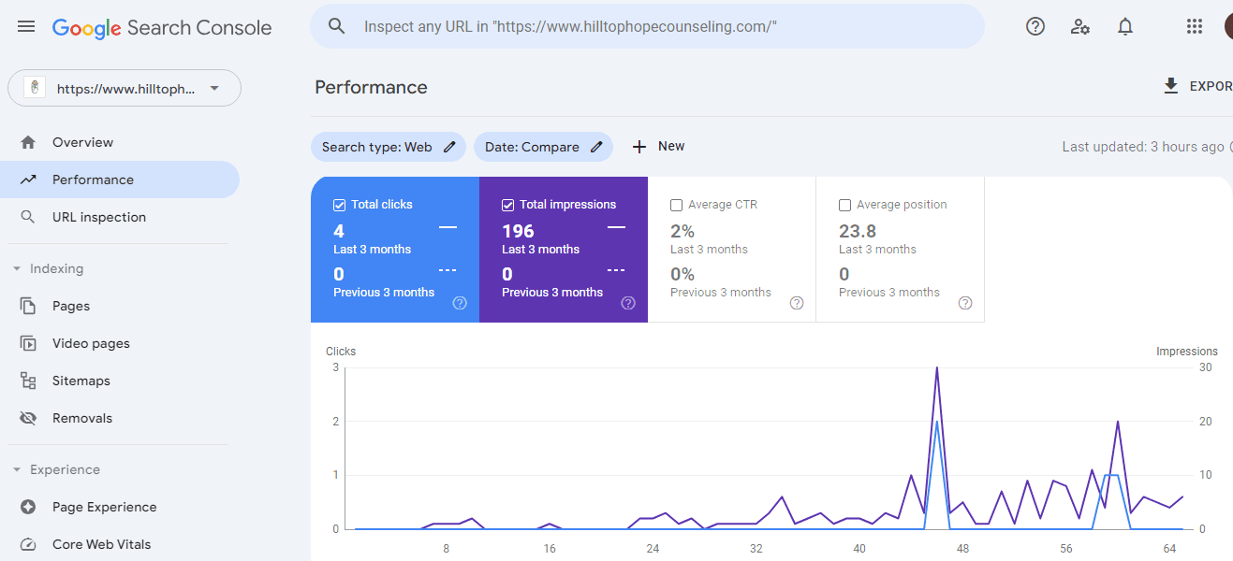Open the property selector dropdown arrow
This screenshot has width=1233, height=561.
click(x=214, y=89)
